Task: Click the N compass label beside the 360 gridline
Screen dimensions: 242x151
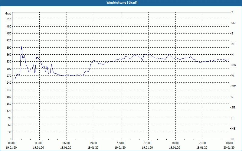Action: click(x=232, y=55)
